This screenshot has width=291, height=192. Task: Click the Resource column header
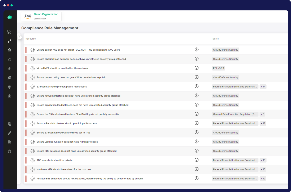coord(31,39)
